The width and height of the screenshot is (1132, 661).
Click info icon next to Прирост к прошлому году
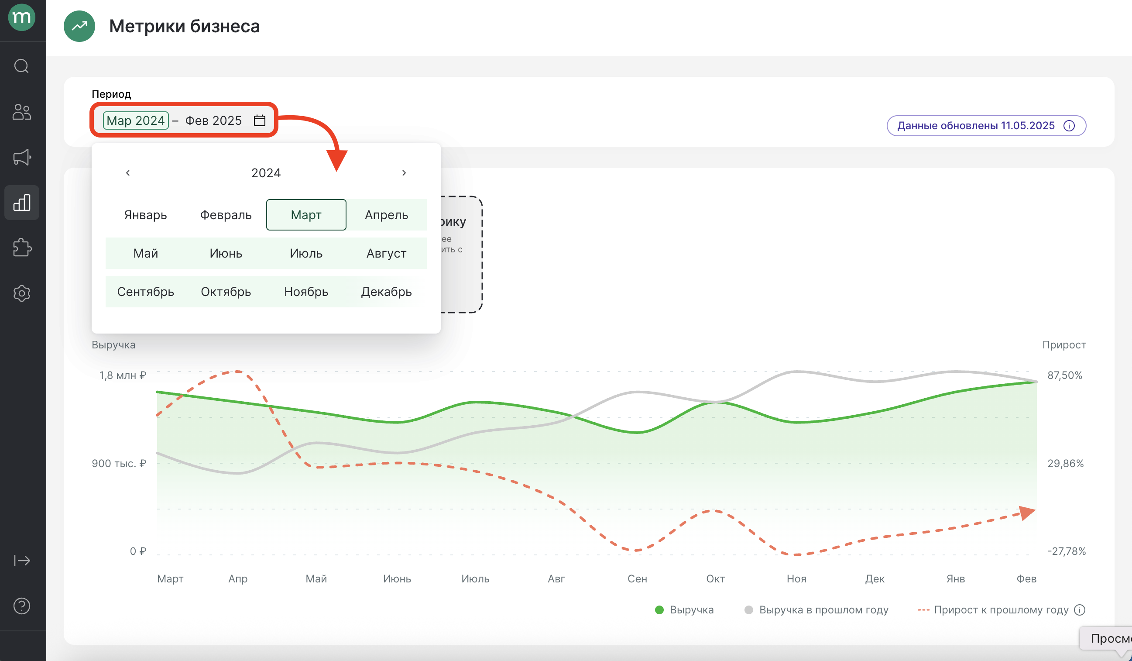coord(1080,610)
